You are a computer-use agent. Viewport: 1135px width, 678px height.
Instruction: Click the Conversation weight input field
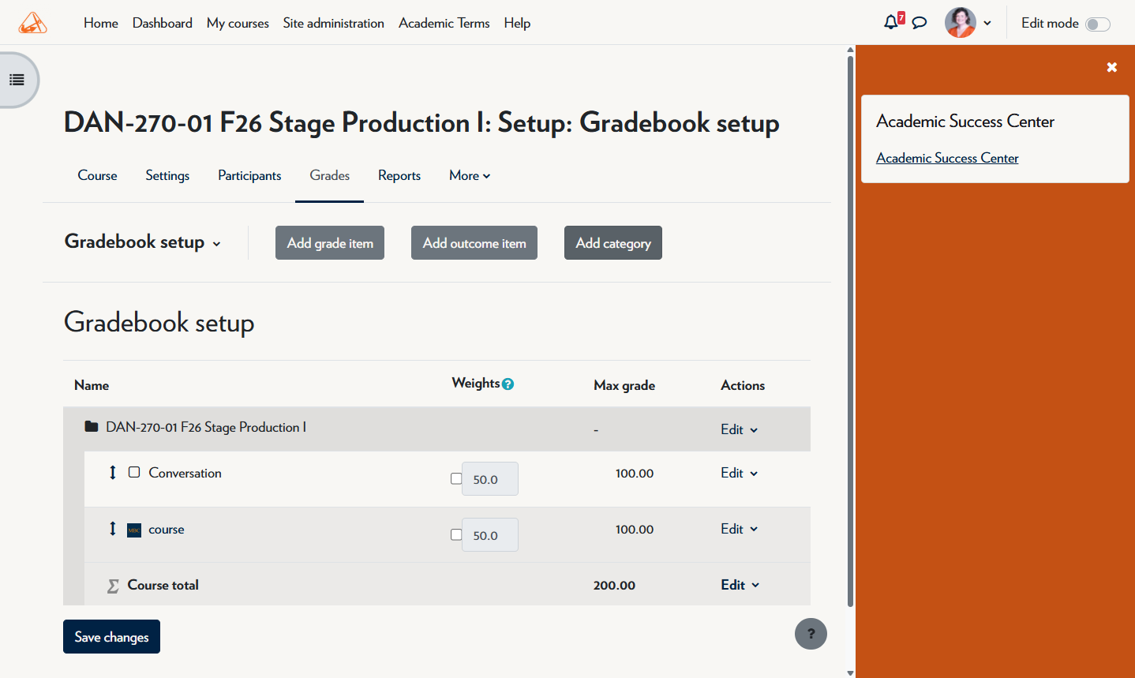point(490,479)
